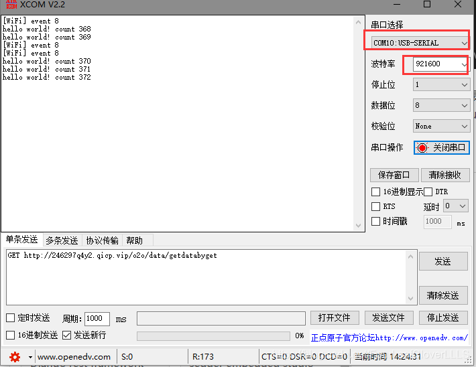The width and height of the screenshot is (476, 367).
Task: Switch to the 单条发送 tab
Action: click(22, 240)
